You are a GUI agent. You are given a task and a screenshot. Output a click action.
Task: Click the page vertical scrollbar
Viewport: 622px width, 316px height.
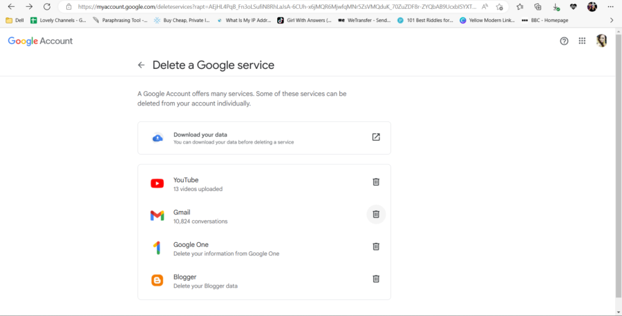[619, 166]
